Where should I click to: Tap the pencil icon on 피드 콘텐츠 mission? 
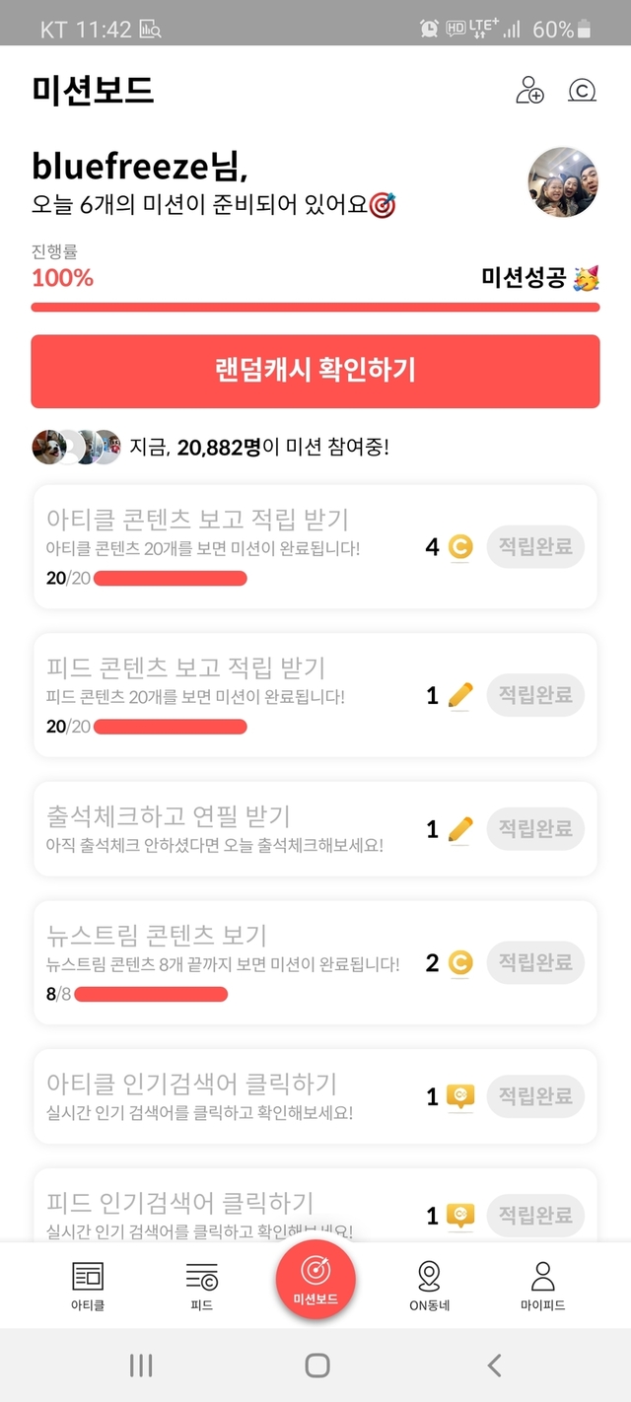point(460,696)
